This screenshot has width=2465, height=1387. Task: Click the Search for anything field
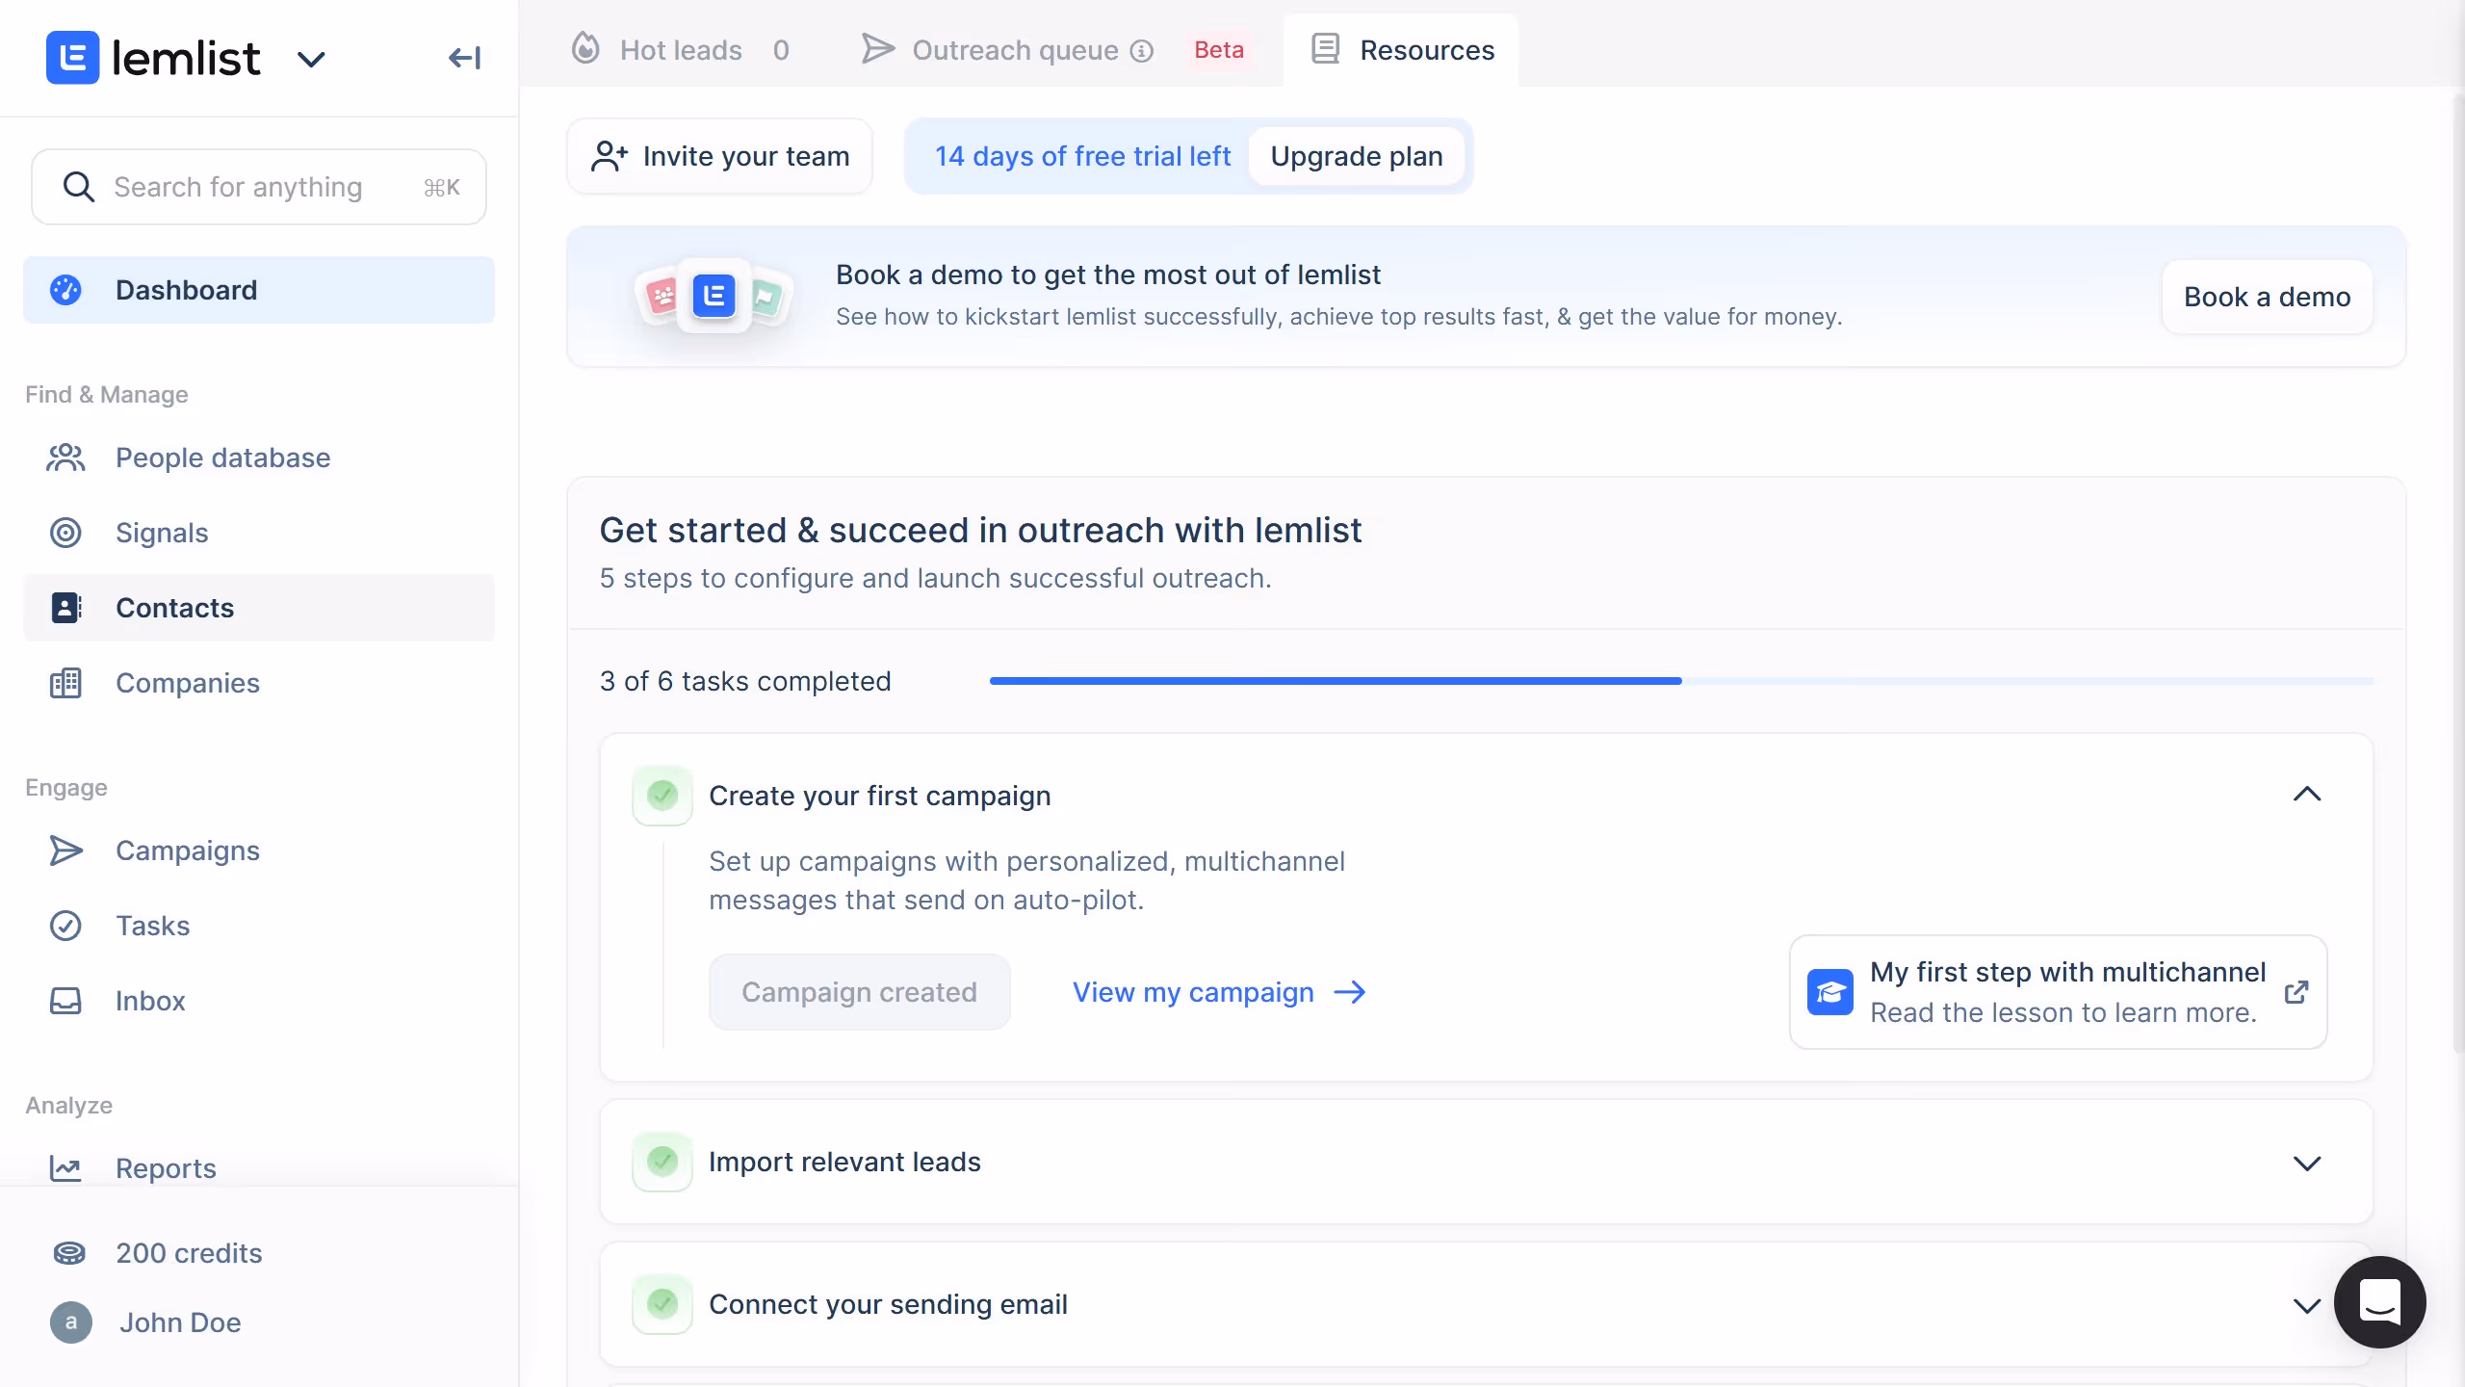point(259,187)
